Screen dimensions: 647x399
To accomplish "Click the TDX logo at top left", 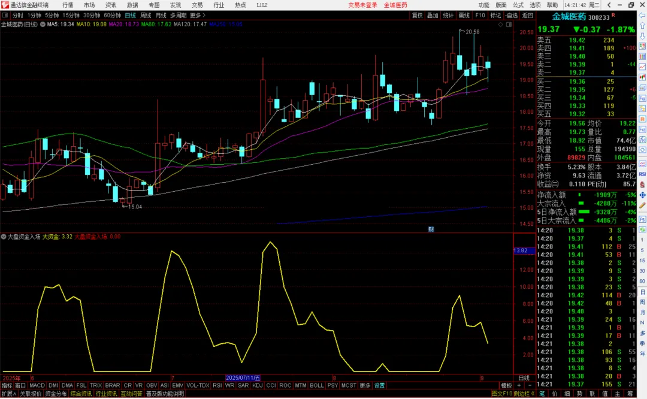I will (5, 5).
